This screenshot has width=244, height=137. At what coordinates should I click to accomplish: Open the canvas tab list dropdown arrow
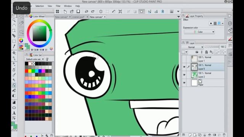pyautogui.click(x=178, y=17)
